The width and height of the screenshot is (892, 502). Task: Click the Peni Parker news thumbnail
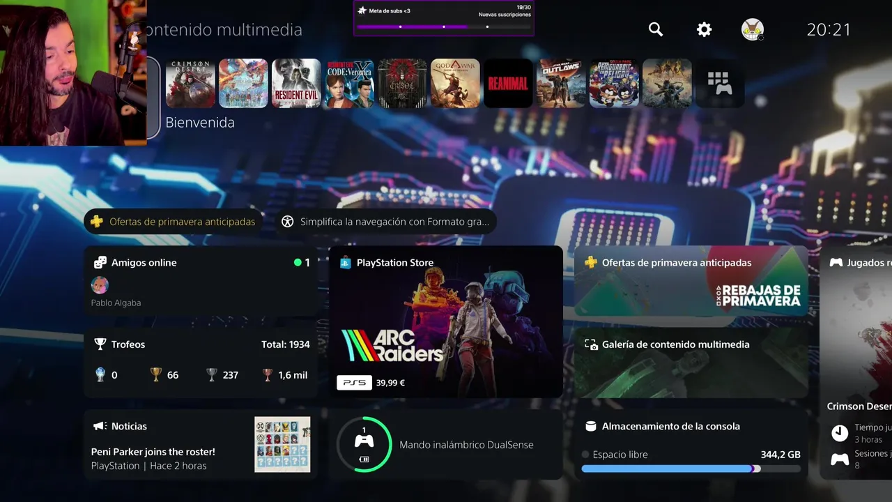(x=282, y=444)
